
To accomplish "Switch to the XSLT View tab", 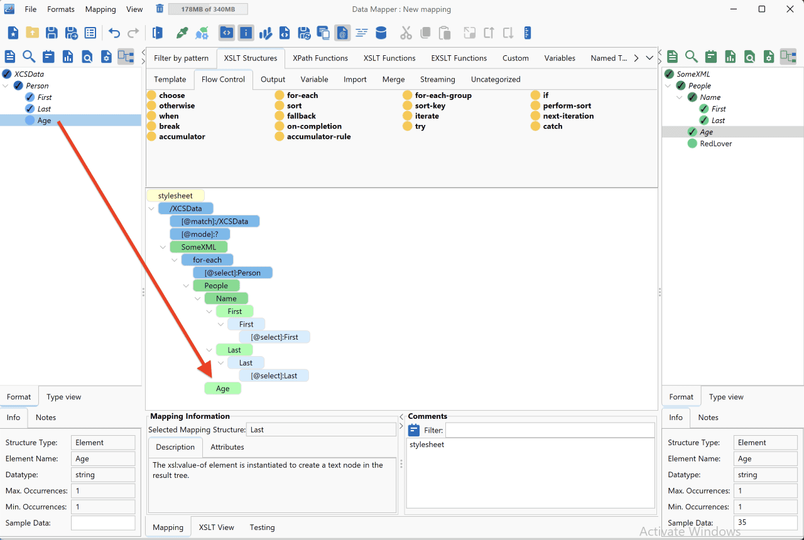I will tap(217, 527).
